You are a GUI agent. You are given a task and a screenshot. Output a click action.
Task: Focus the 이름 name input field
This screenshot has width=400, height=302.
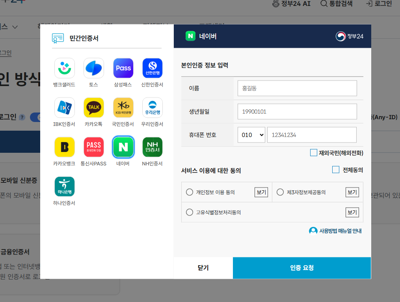click(297, 88)
